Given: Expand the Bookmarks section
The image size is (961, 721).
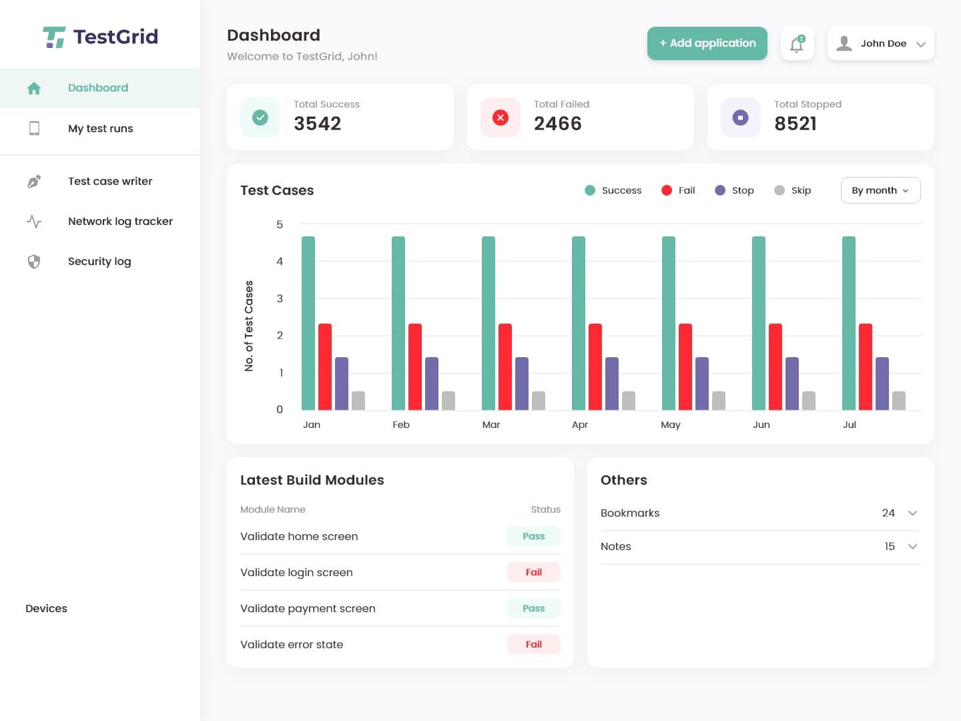Looking at the screenshot, I should tap(912, 513).
